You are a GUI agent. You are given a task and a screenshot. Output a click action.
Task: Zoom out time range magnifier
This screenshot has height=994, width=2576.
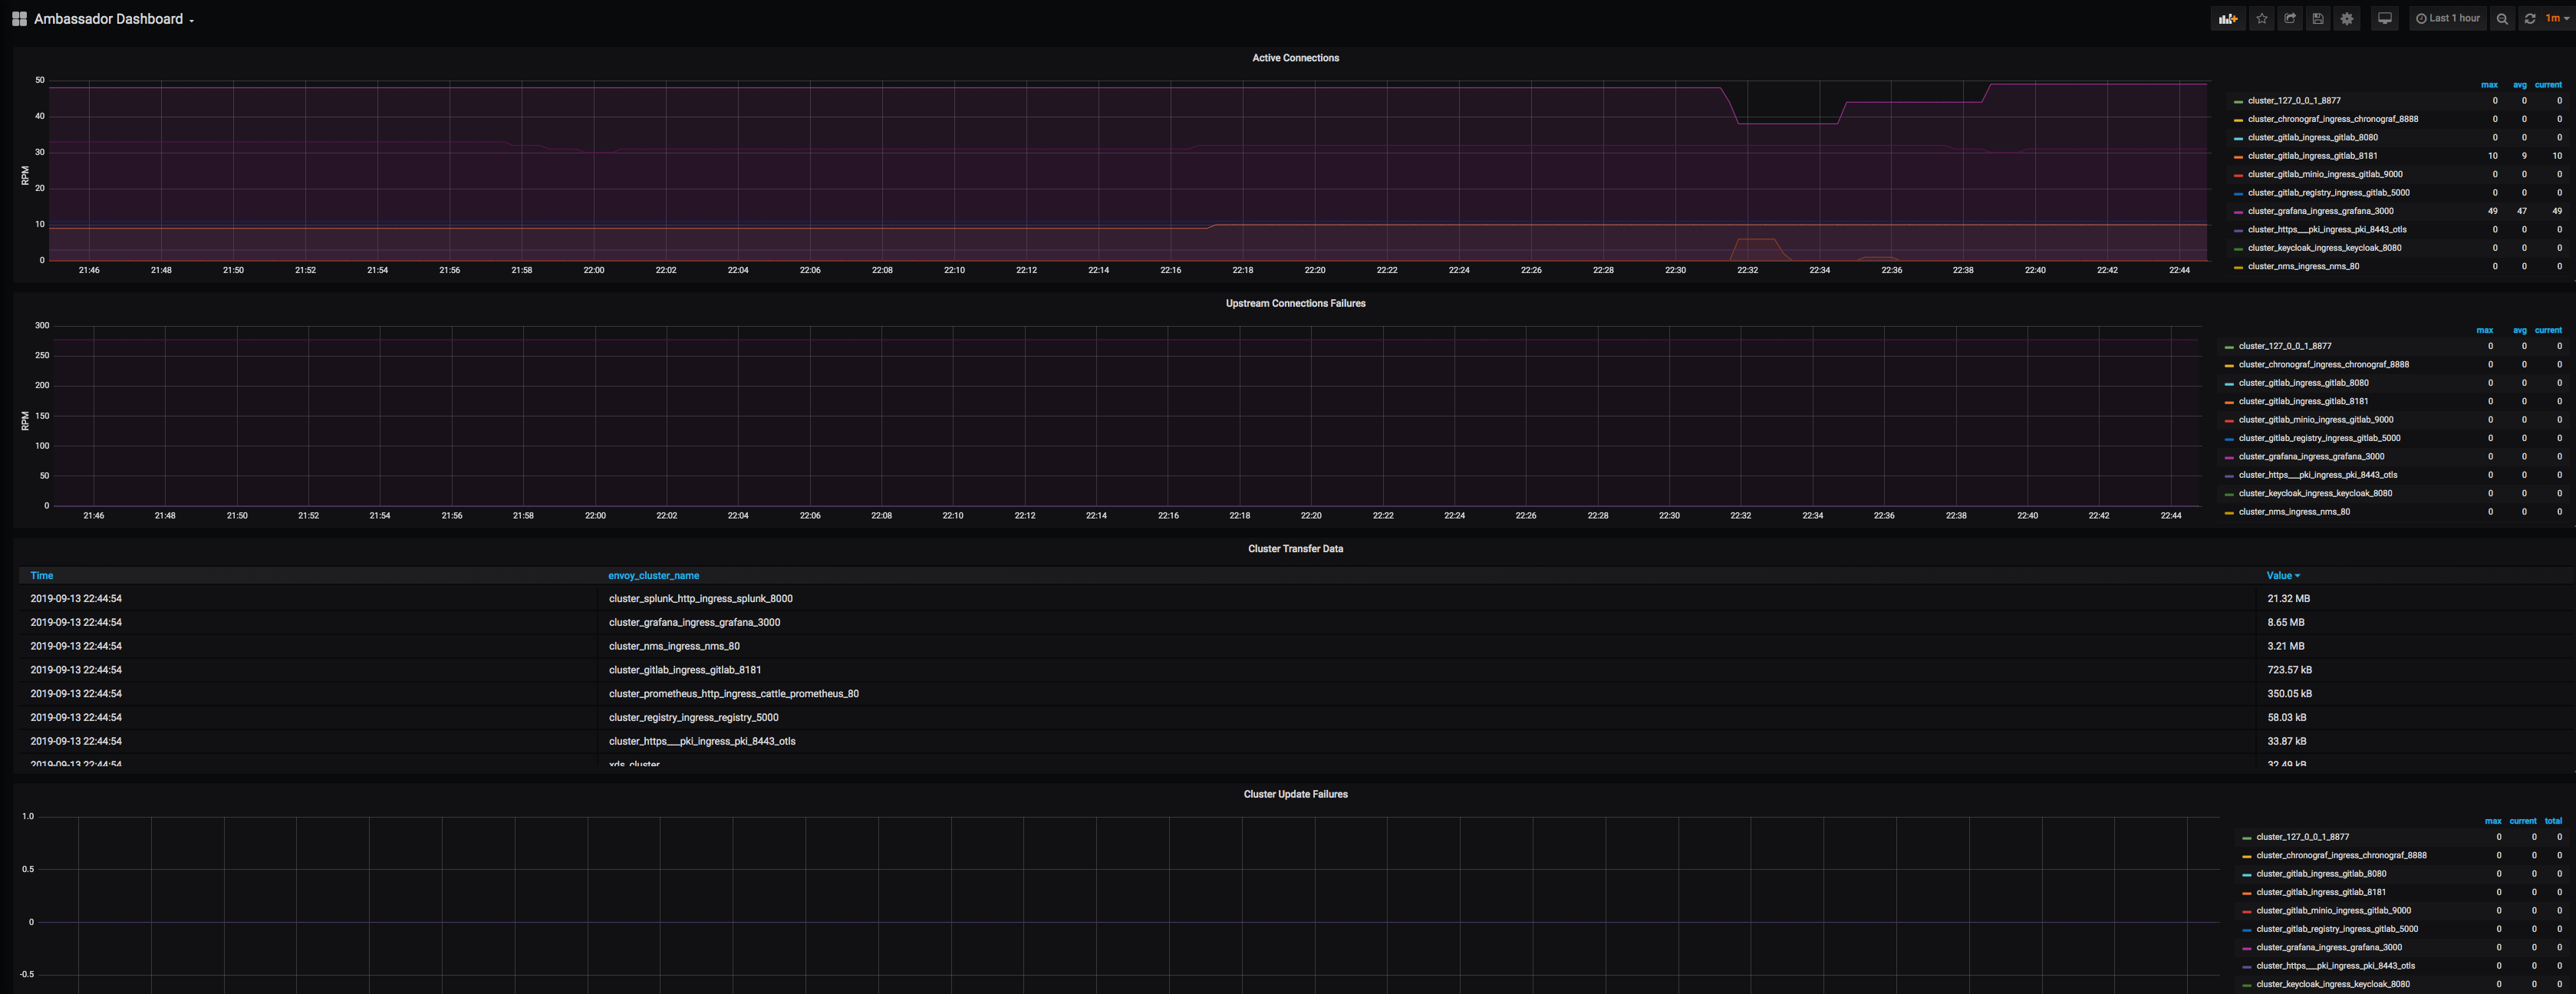pyautogui.click(x=2502, y=18)
